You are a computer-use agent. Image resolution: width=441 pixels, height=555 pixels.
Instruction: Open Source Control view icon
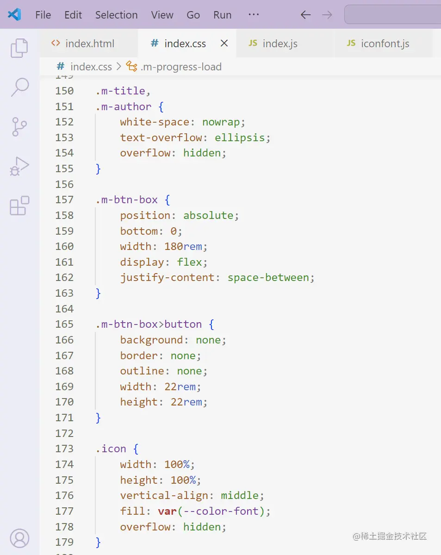(19, 127)
